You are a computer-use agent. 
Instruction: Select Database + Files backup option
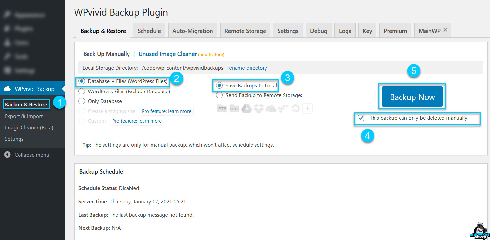coord(82,81)
